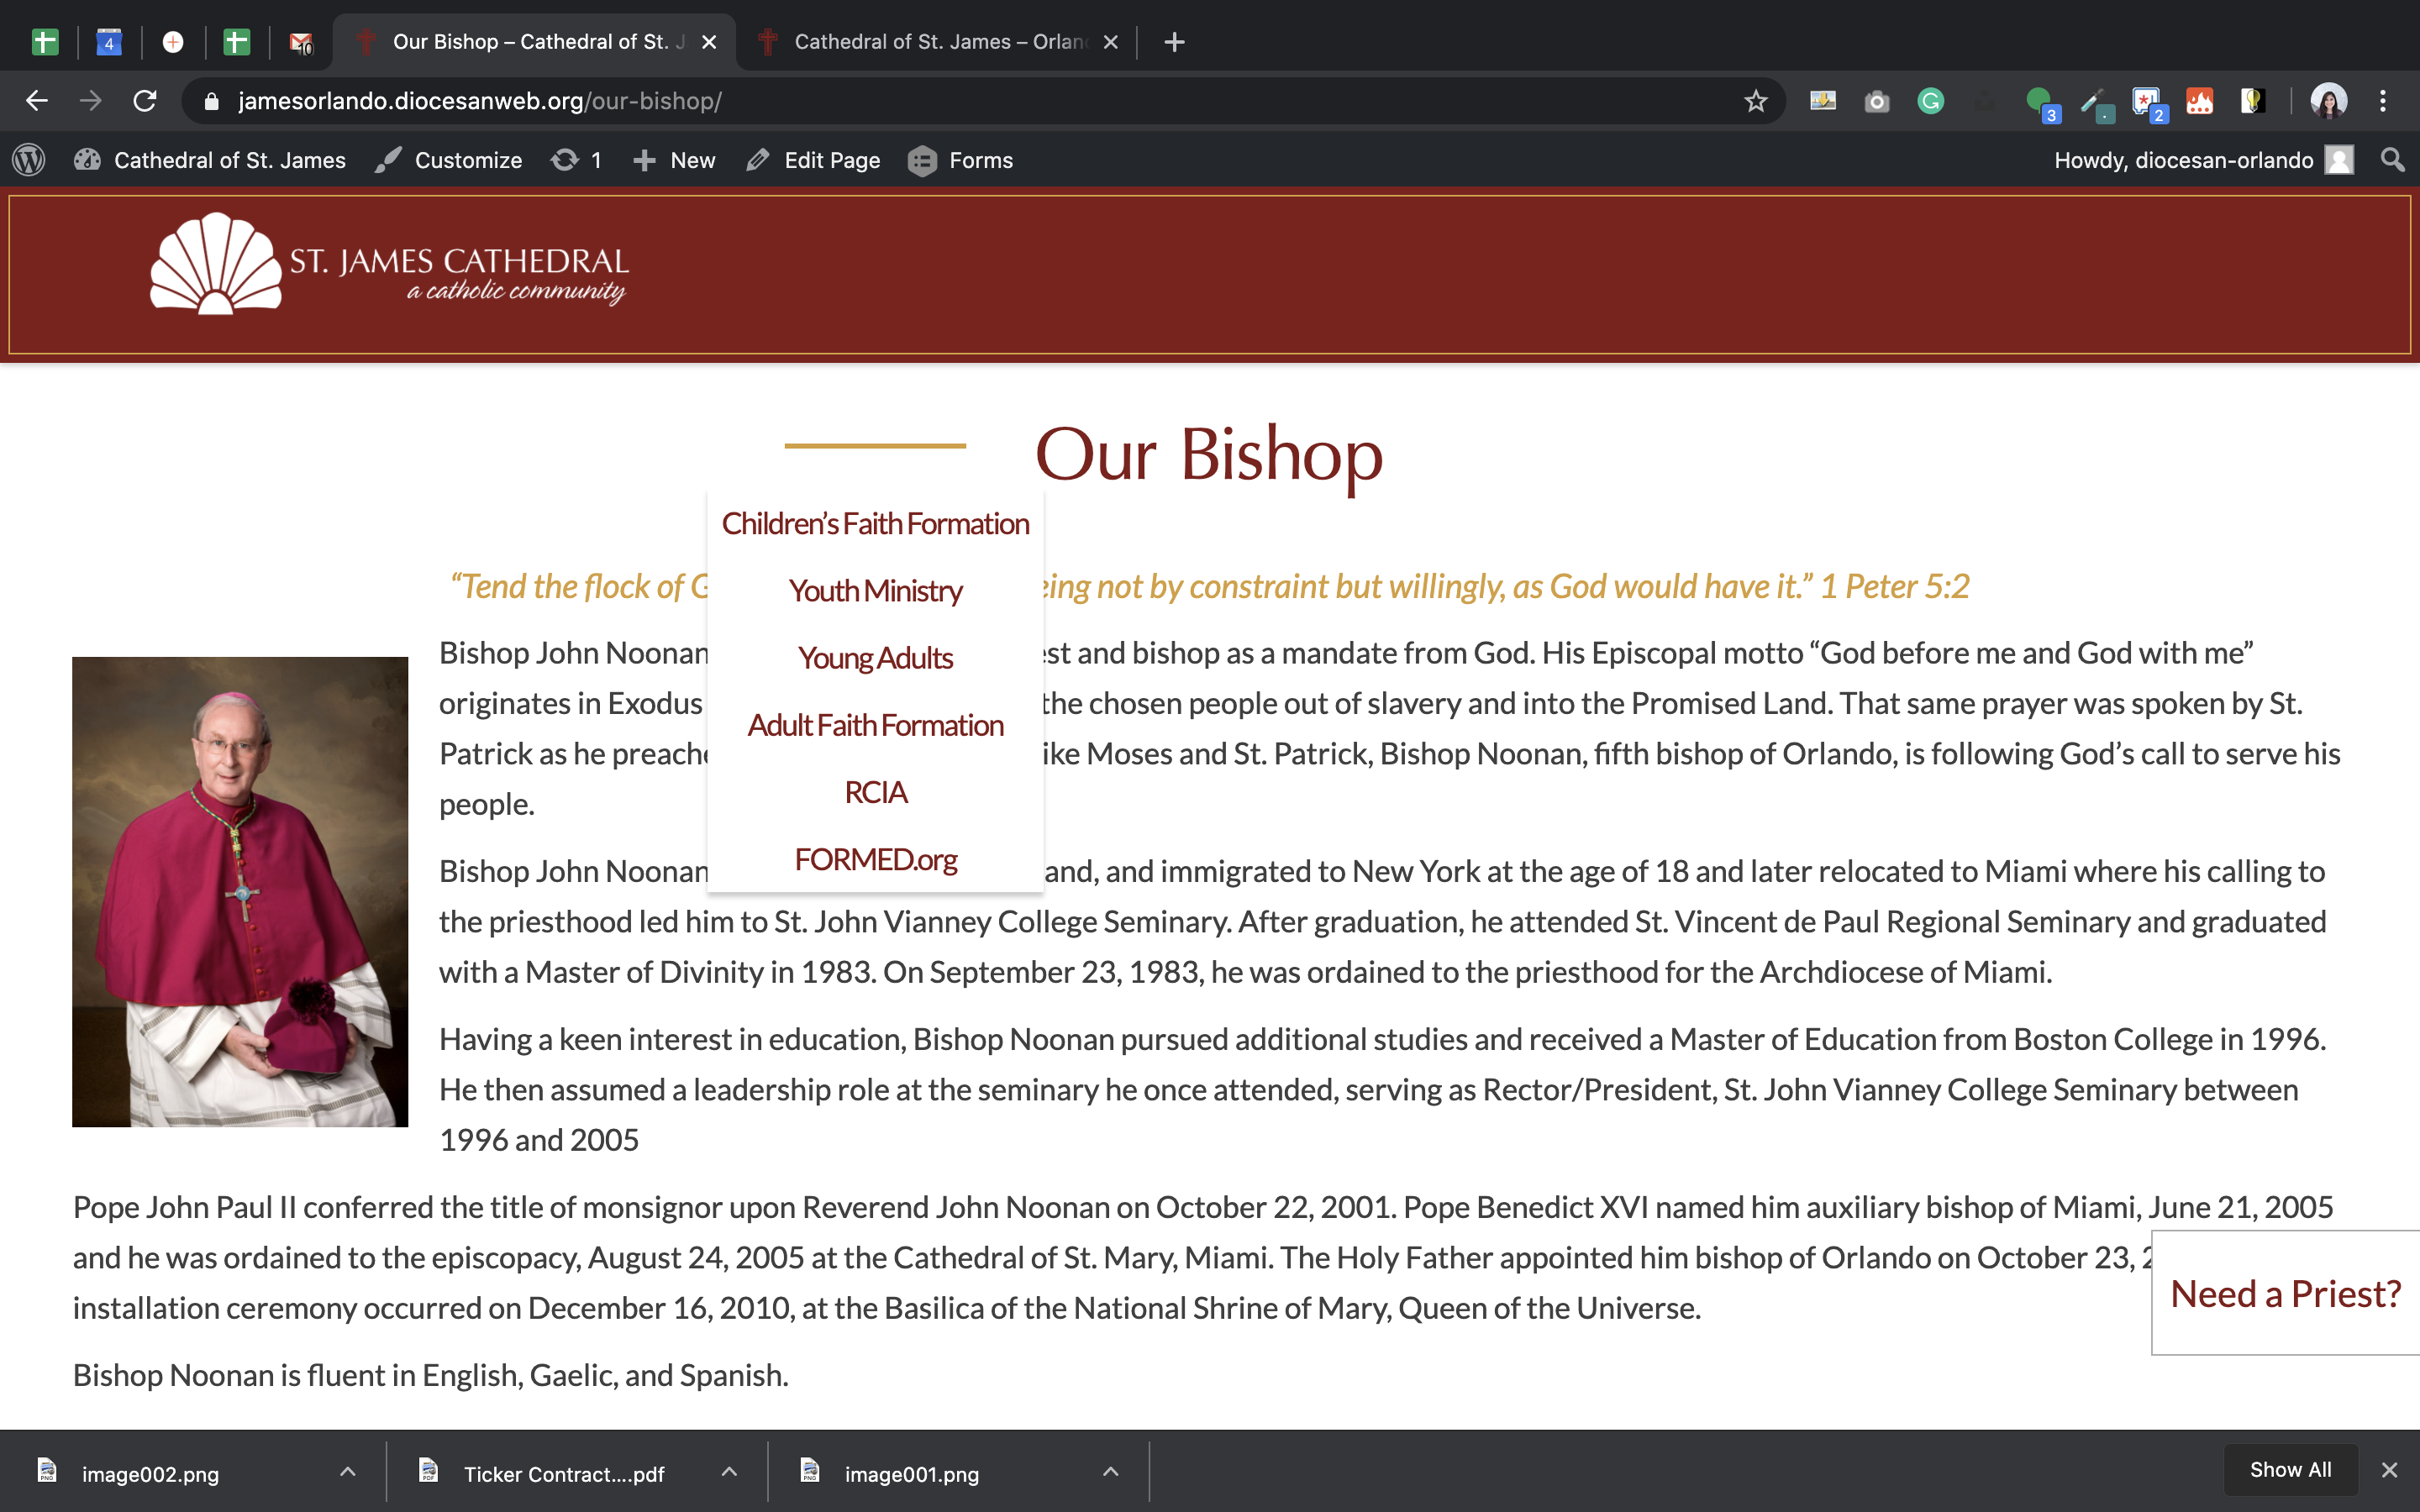Open the Need a Priest? link
Image resolution: width=2420 pixels, height=1512 pixels.
(2285, 1294)
